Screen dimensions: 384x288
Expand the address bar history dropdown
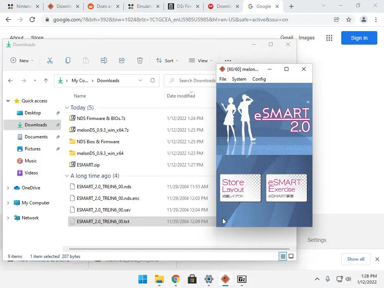[140, 80]
